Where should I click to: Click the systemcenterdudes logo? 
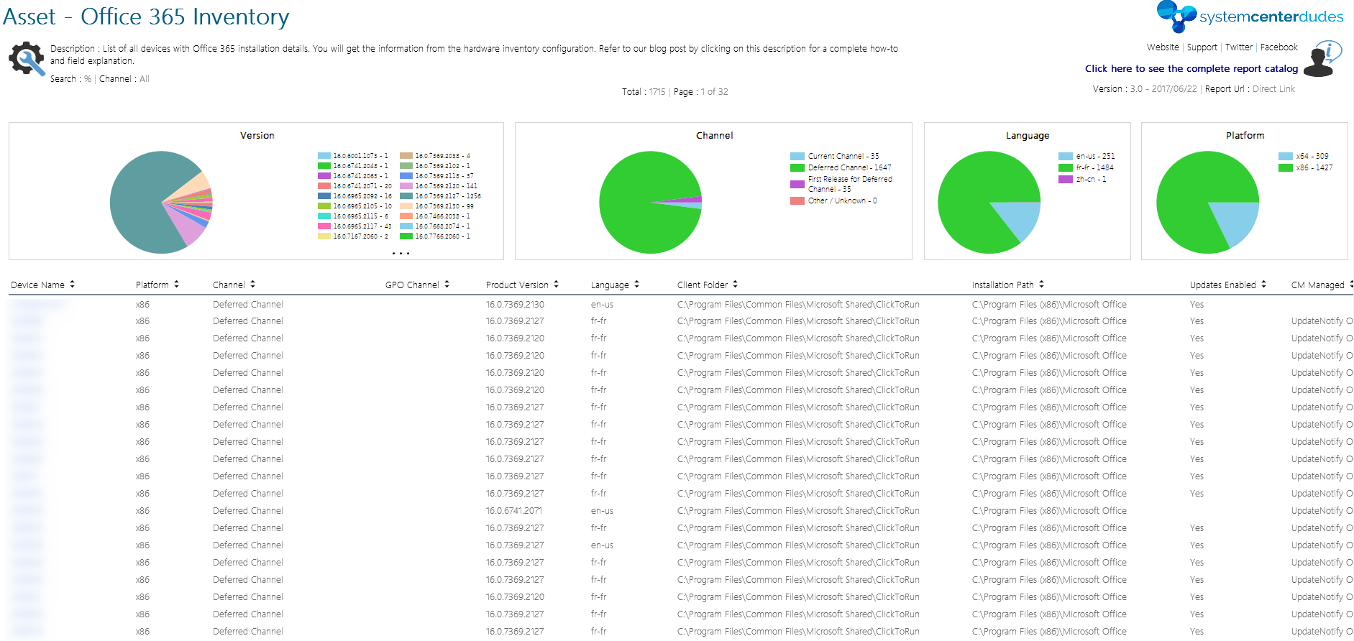tap(1250, 17)
